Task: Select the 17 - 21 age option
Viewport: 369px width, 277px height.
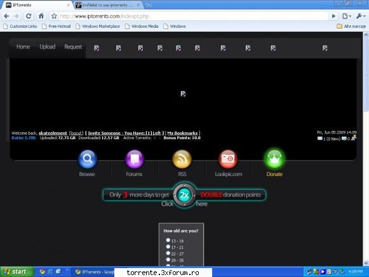Action: (168, 247)
